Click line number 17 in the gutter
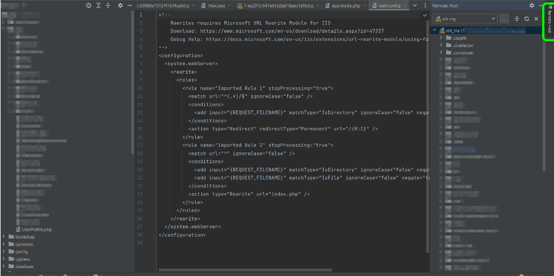 [x=141, y=145]
